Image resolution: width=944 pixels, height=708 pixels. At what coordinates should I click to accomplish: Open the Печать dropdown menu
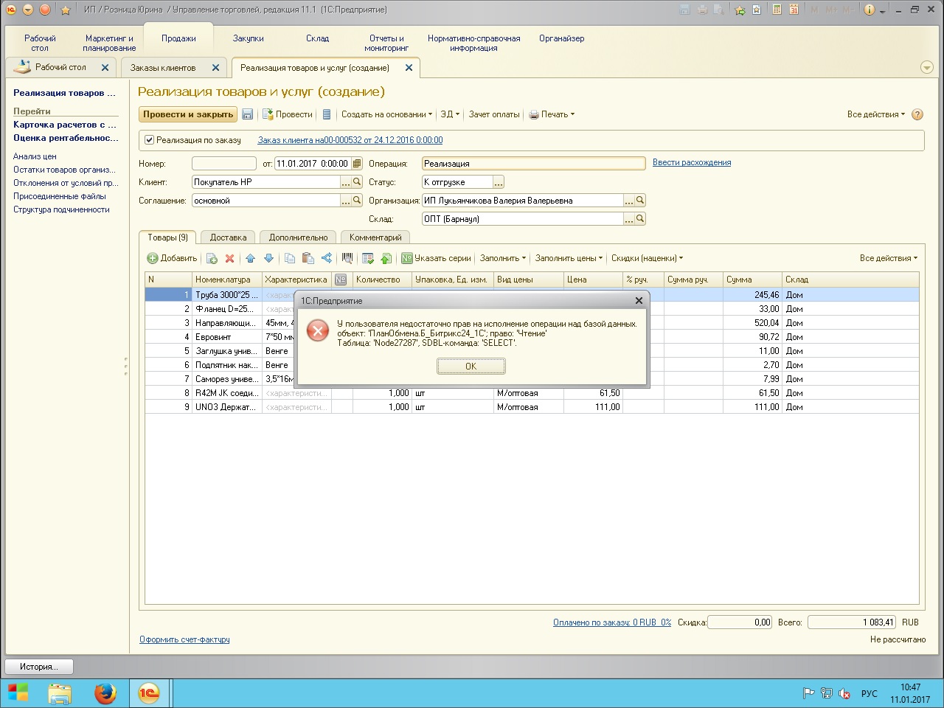click(x=552, y=114)
